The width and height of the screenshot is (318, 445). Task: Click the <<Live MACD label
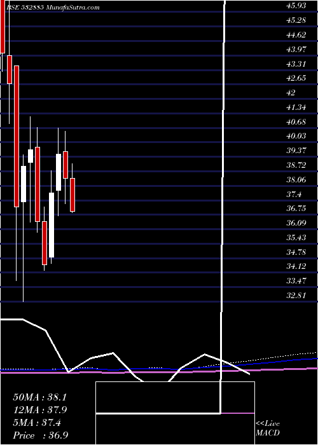pyautogui.click(x=268, y=428)
